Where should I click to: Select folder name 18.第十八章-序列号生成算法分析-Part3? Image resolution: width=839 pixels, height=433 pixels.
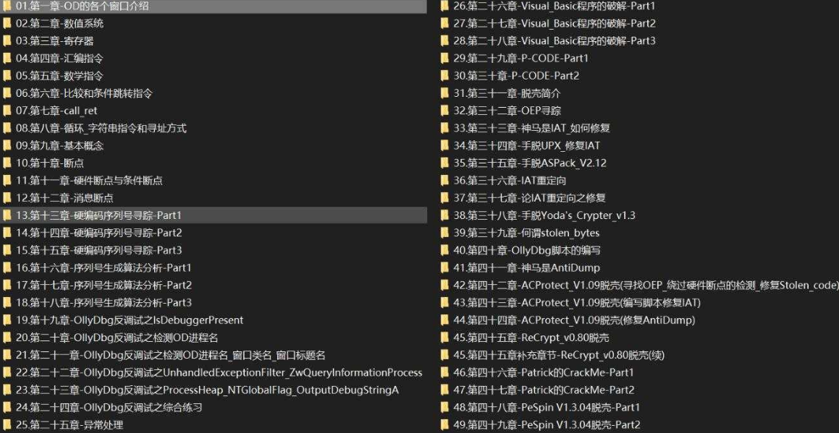pos(104,303)
